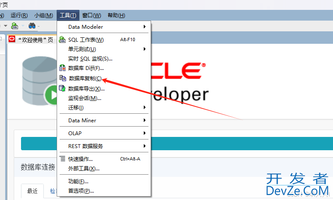The width and height of the screenshot is (333, 200).
Task: Select 迁移(I) menu entry
Action: click(104, 107)
